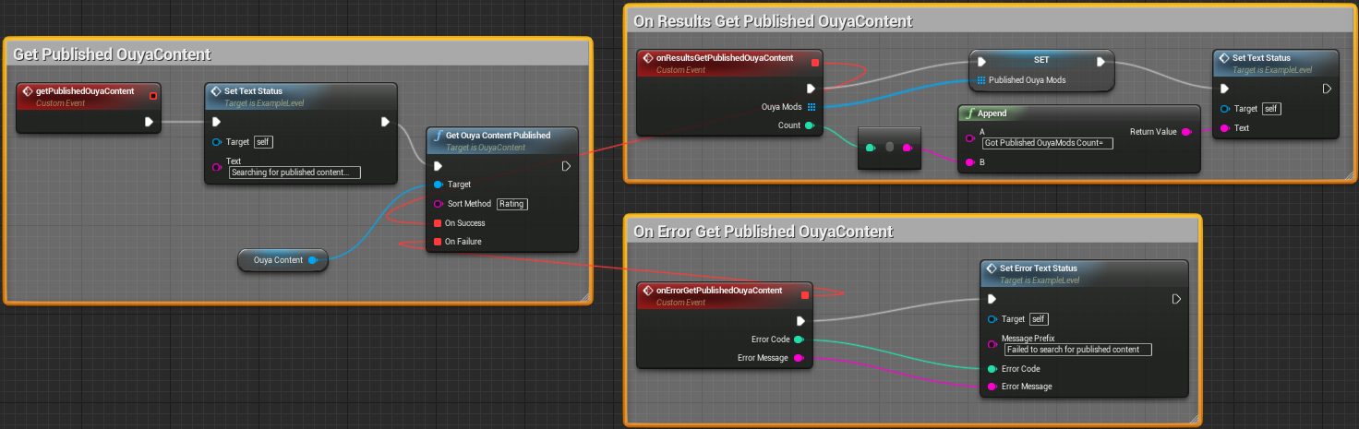Click the SET node exec output pin
Viewport: 1359px width, 429px height.
pos(1100,62)
